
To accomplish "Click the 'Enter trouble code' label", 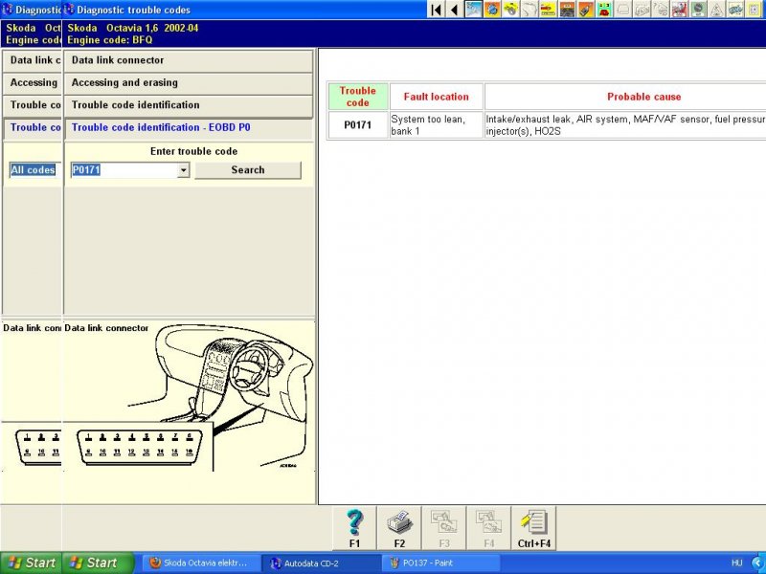I will pyautogui.click(x=194, y=151).
